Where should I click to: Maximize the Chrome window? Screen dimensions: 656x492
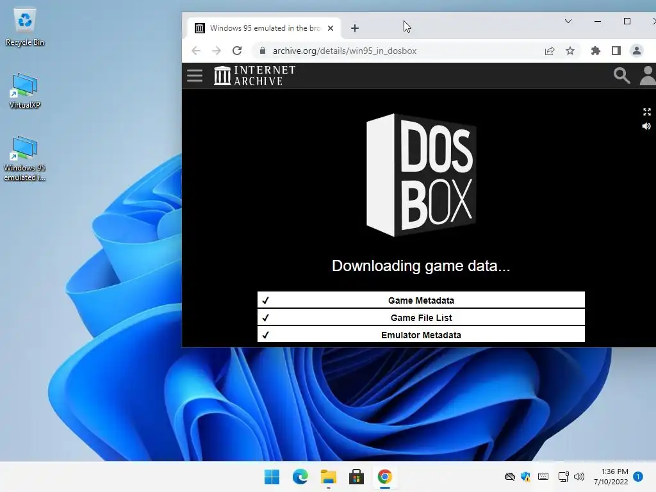point(627,21)
